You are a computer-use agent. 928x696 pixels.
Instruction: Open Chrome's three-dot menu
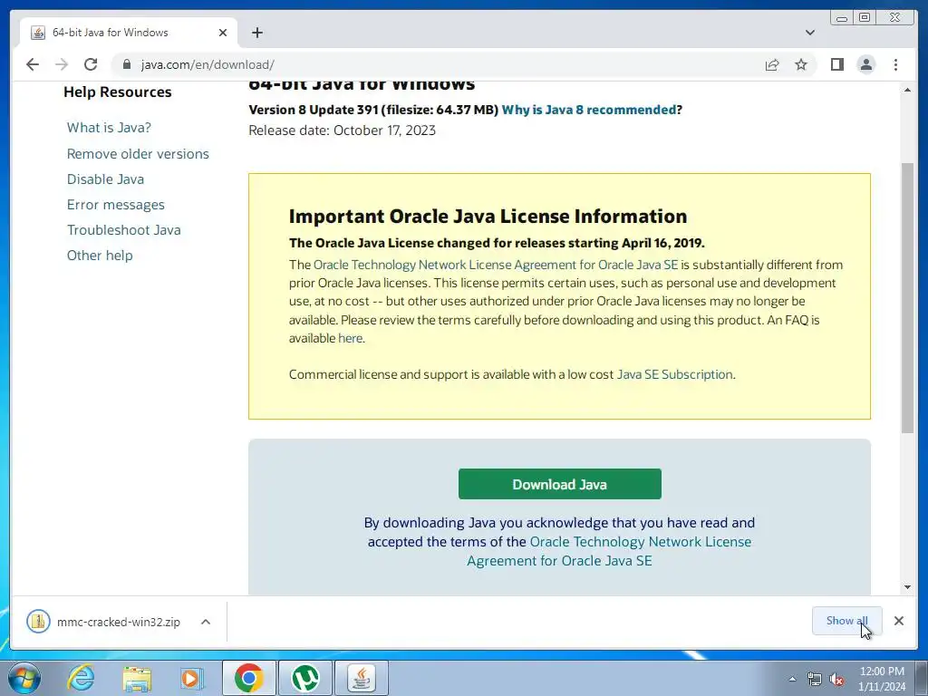point(895,64)
